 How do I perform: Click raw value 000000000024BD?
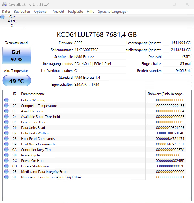[x=170, y=161]
